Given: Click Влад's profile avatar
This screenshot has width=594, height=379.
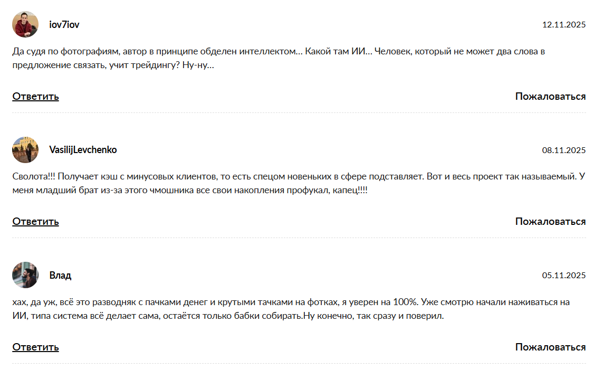Looking at the screenshot, I should click(x=25, y=275).
